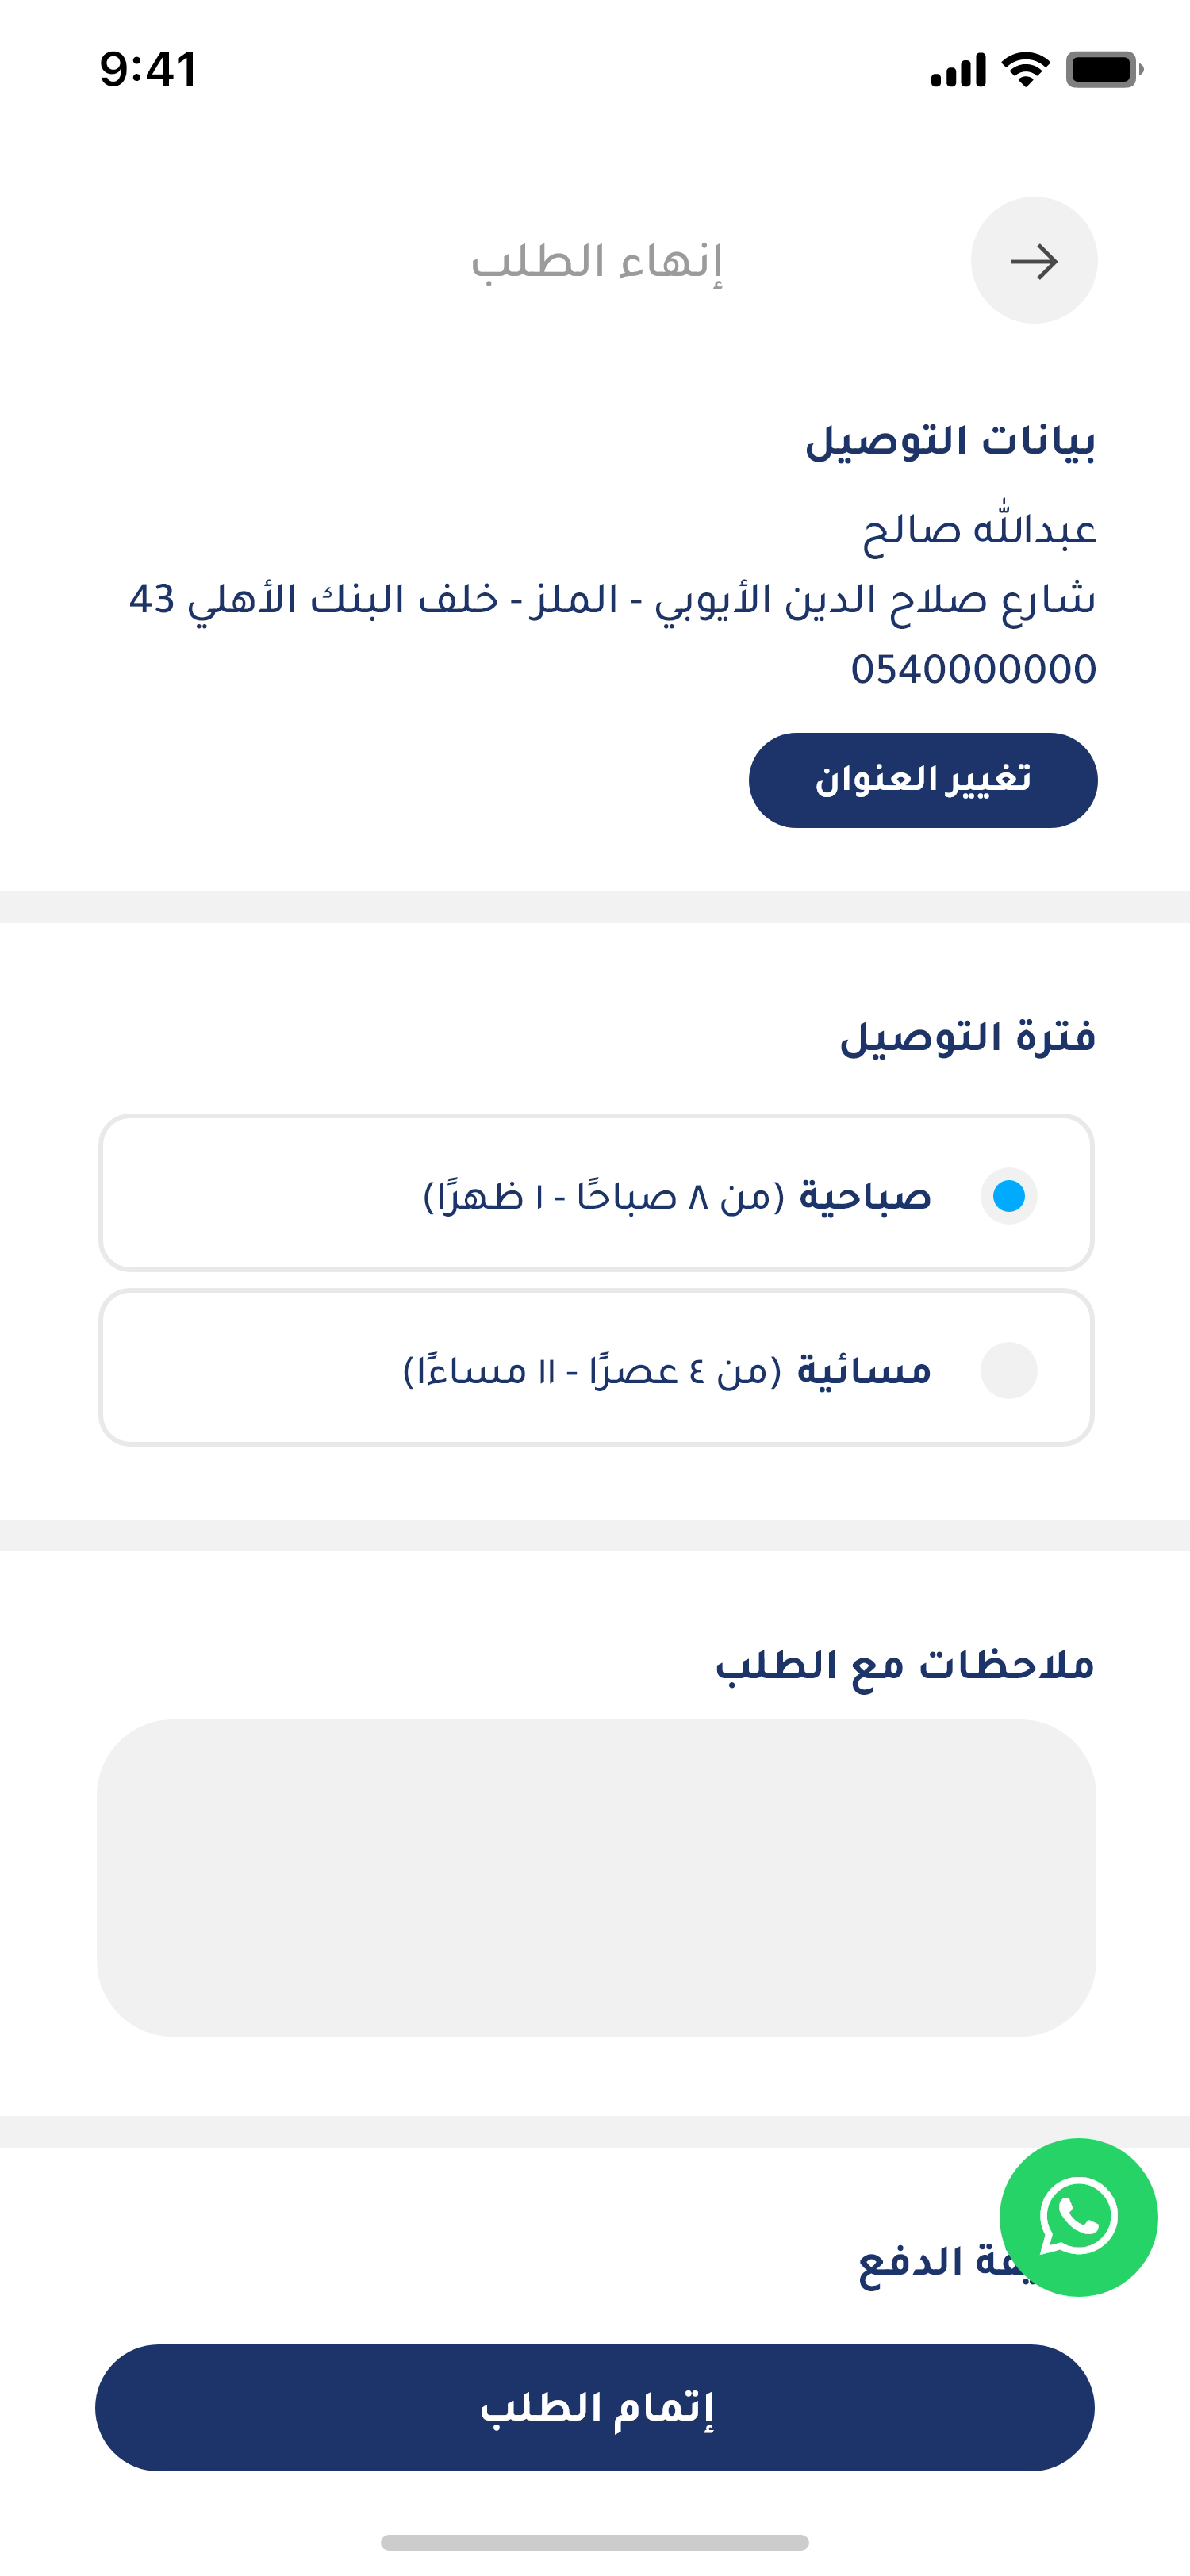1190x2576 pixels.
Task: Tap the battery icon in status bar
Action: click(1103, 70)
